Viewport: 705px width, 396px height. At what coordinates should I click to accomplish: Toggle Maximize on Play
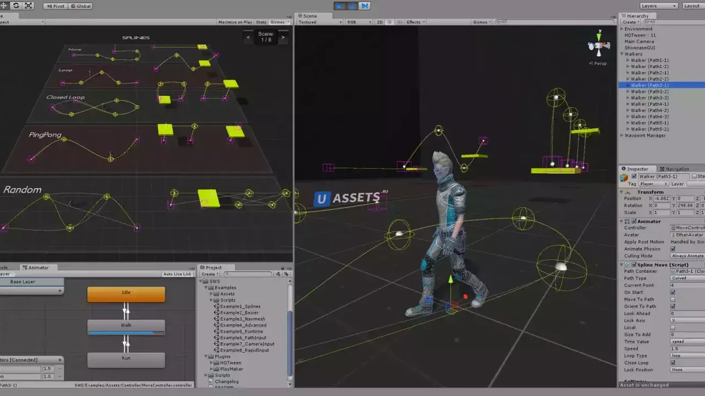[x=235, y=22]
